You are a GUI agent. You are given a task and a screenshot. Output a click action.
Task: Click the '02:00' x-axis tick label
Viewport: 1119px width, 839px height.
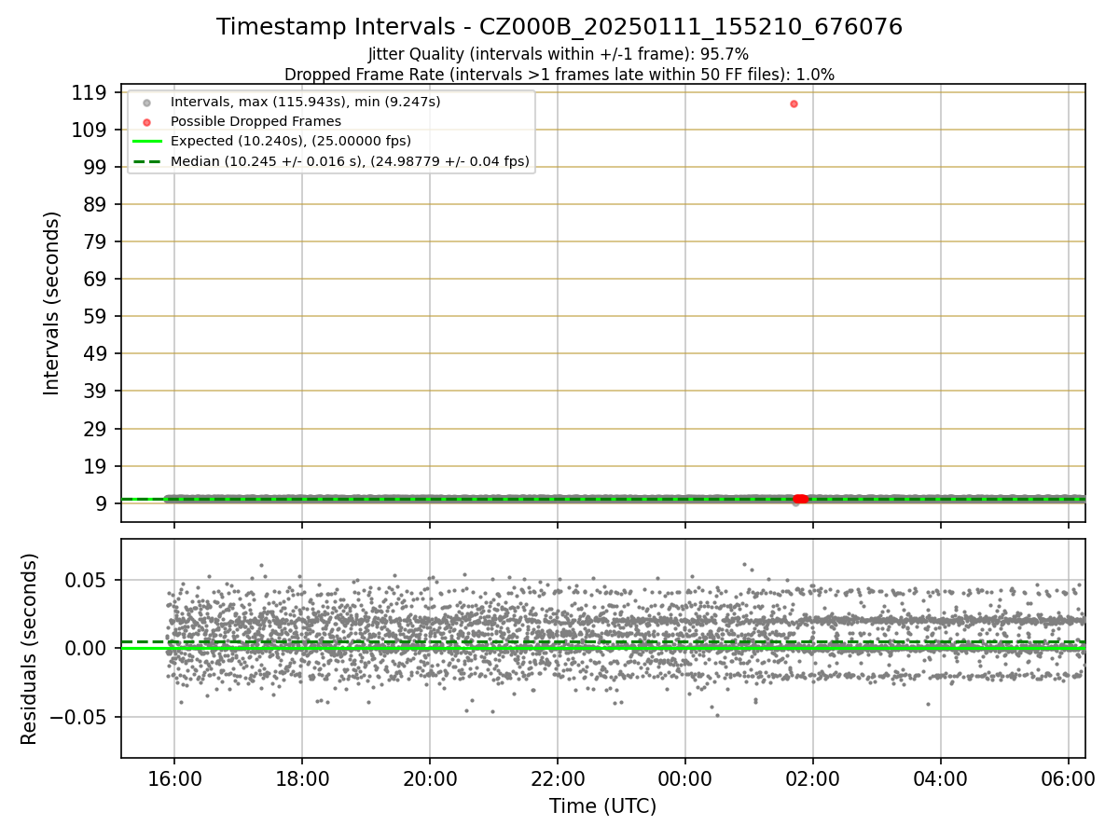813,778
